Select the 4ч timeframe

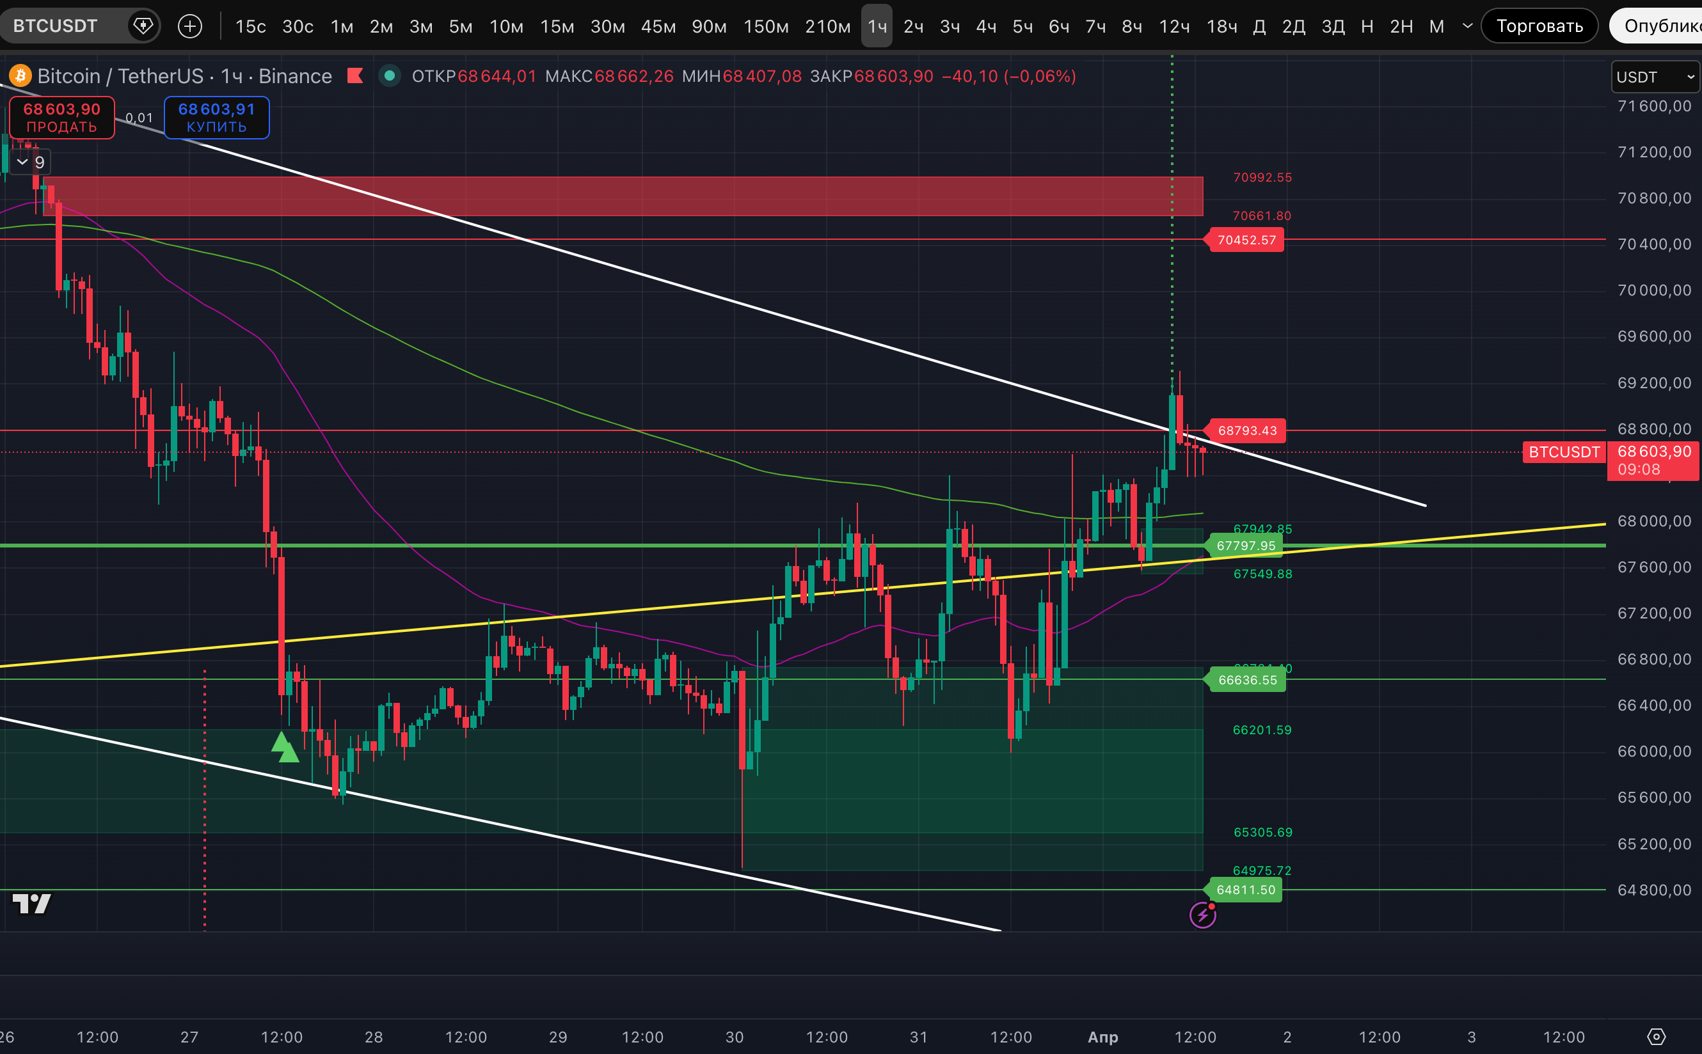pos(986,26)
